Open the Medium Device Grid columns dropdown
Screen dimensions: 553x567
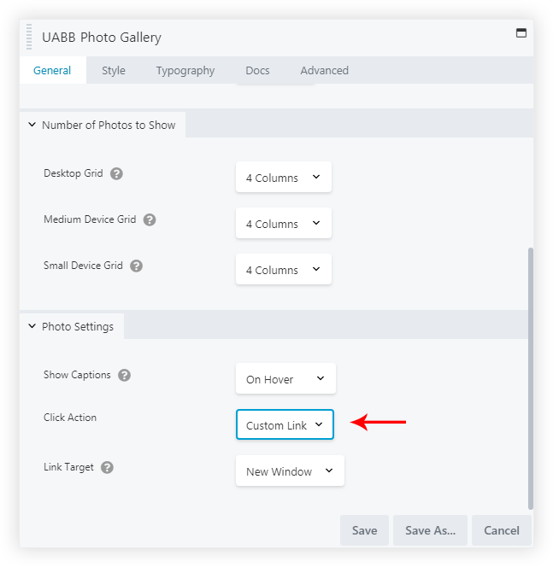point(283,224)
